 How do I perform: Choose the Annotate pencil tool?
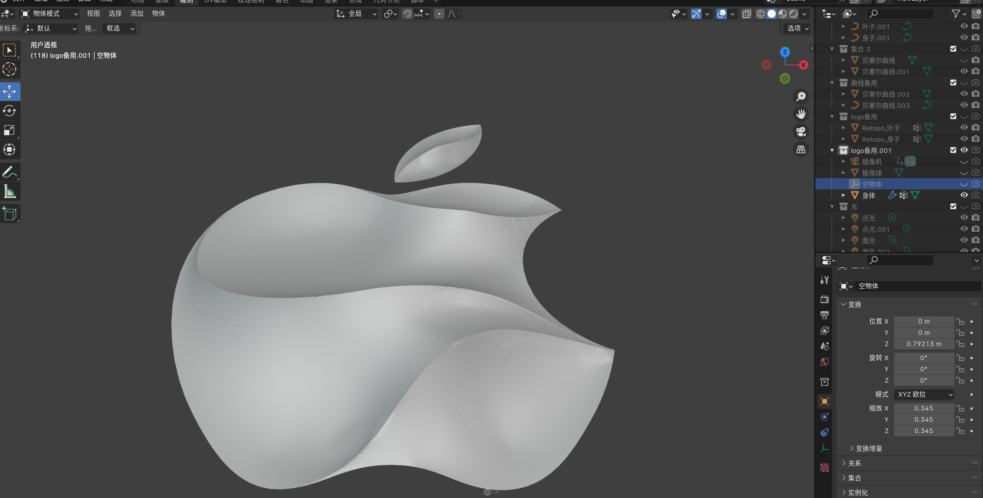[10, 172]
